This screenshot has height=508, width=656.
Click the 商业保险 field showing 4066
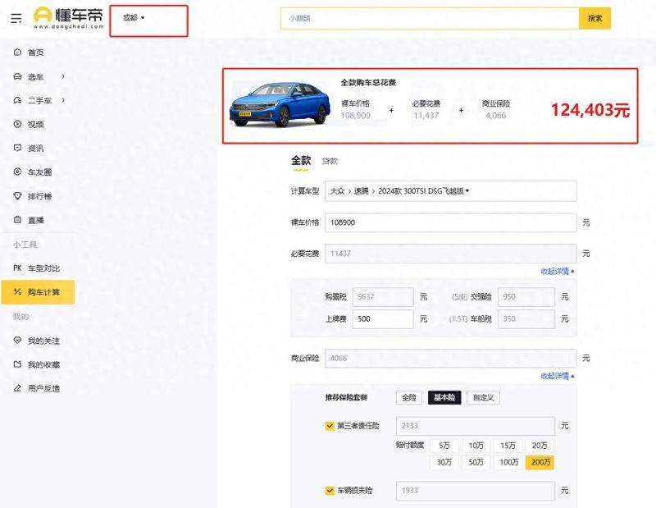450,358
